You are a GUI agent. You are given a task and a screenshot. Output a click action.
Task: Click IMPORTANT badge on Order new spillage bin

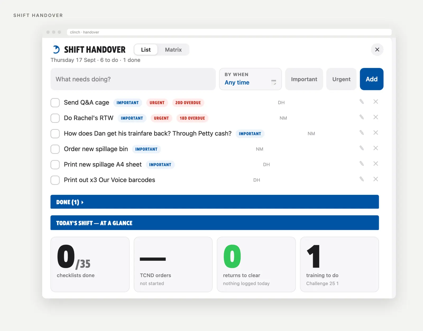146,149
